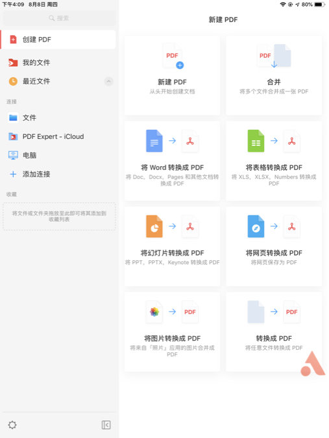
Task: Click the blue Safari webpage file icon
Action: click(256, 226)
